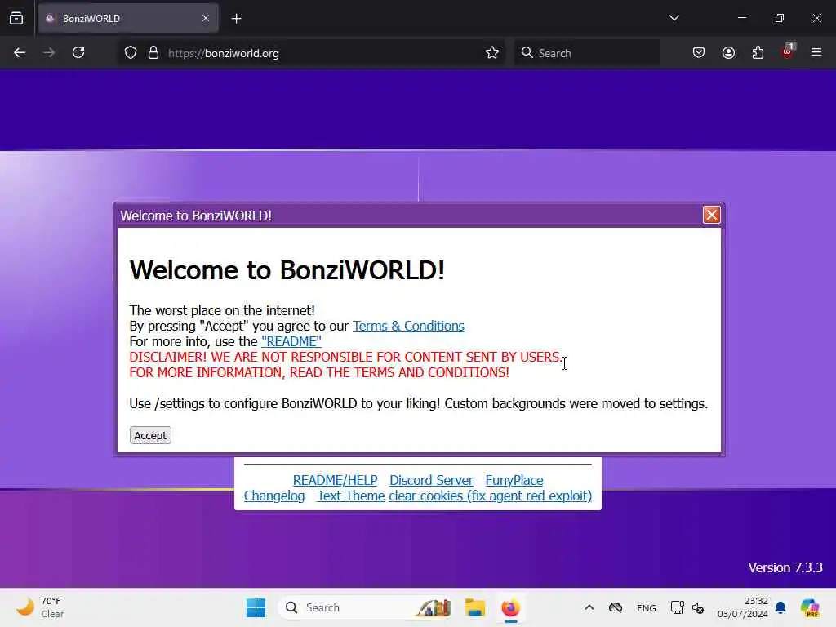The width and height of the screenshot is (836, 627).
Task: Open the README/HELP link
Action: [335, 480]
